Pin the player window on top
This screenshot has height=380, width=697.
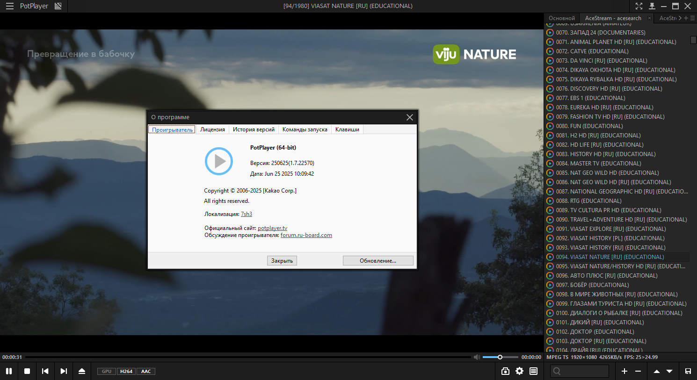click(x=652, y=6)
